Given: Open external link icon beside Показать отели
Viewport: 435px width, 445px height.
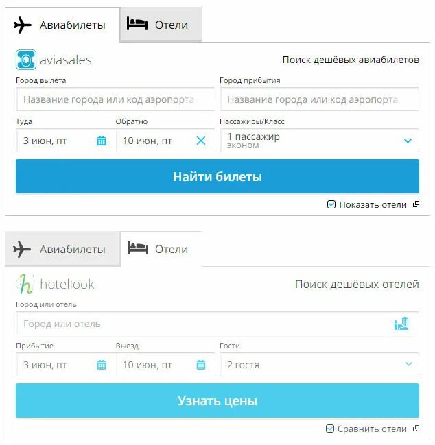Looking at the screenshot, I should (416, 204).
